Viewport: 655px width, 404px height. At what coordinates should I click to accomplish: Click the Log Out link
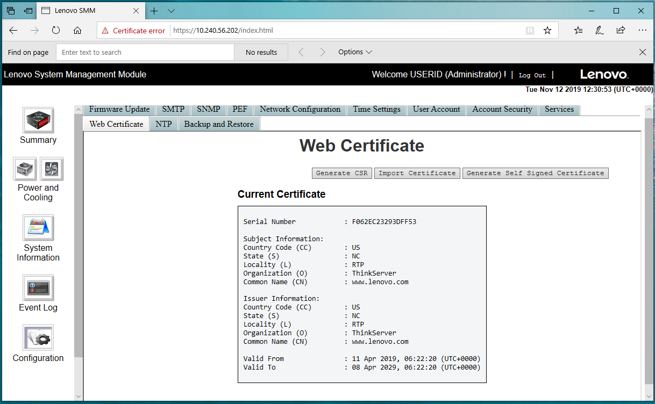532,75
